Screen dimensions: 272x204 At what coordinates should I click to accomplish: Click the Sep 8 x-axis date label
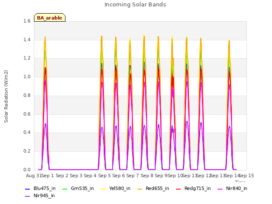click(x=147, y=176)
